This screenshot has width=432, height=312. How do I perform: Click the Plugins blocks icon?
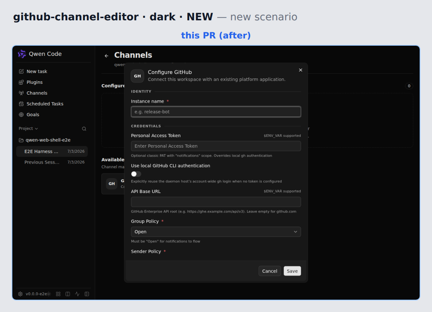pos(21,82)
